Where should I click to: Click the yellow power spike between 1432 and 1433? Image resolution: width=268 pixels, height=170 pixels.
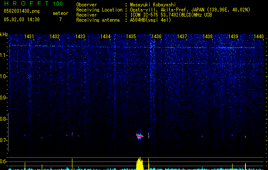[72, 164]
